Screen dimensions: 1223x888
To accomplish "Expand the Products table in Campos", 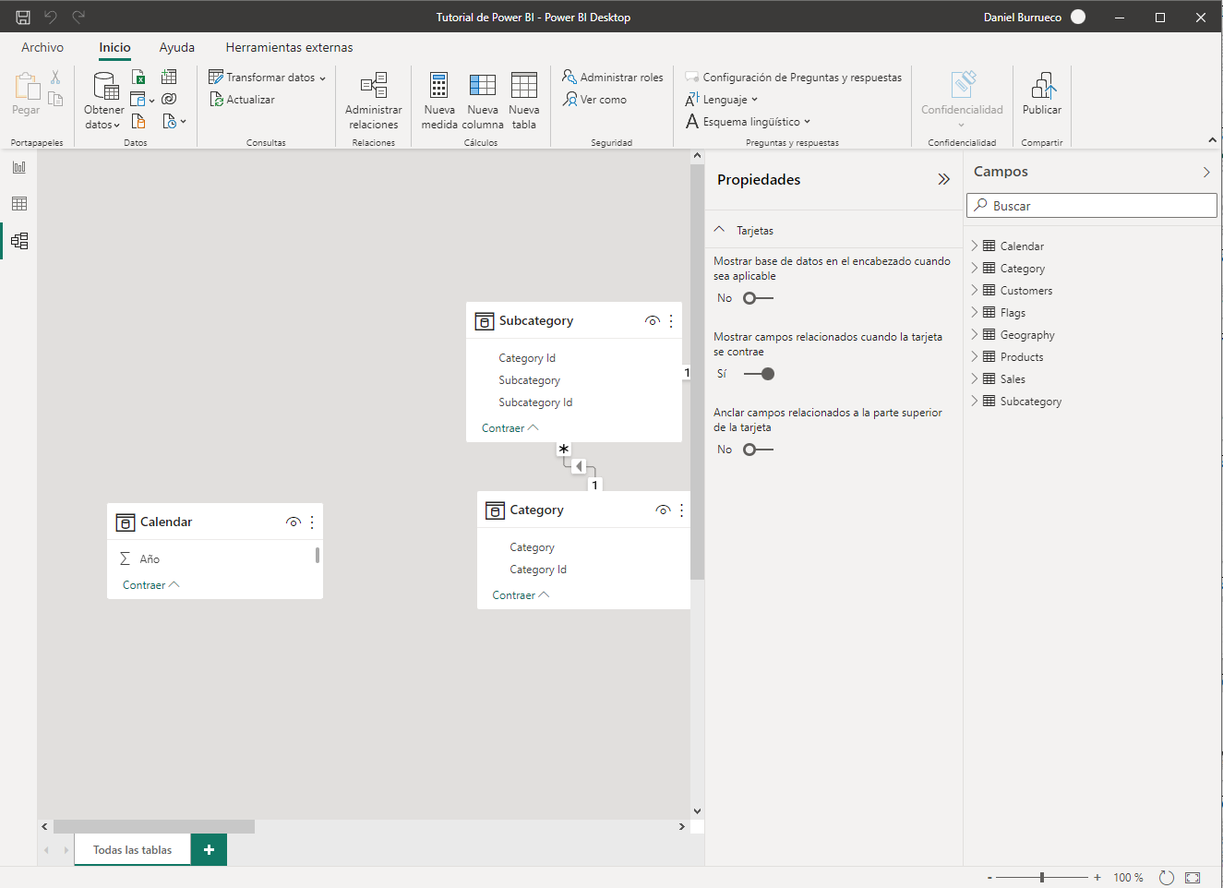I will [974, 357].
